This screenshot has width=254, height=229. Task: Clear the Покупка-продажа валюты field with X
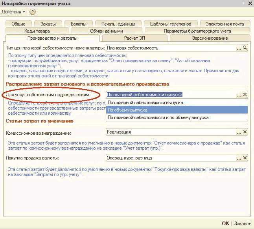coord(245,158)
